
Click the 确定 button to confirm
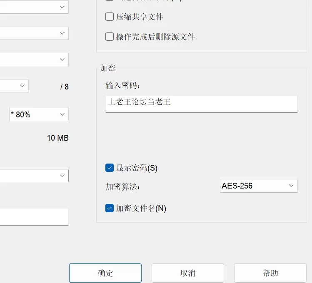coord(105,273)
